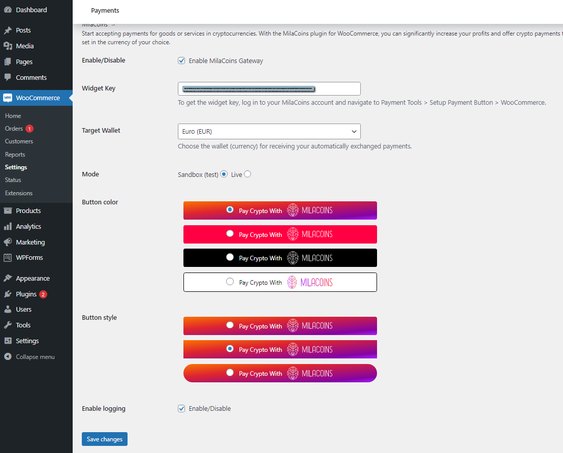Click the Comments speech bubble icon

pyautogui.click(x=8, y=77)
